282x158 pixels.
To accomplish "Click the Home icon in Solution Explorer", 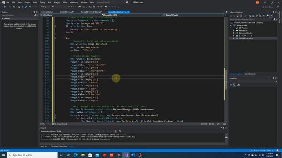I will pos(237,16).
